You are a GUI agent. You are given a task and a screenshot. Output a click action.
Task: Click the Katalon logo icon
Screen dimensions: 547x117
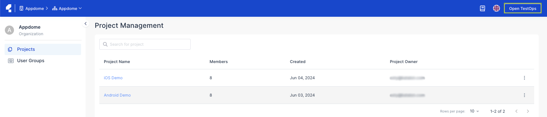(9, 8)
